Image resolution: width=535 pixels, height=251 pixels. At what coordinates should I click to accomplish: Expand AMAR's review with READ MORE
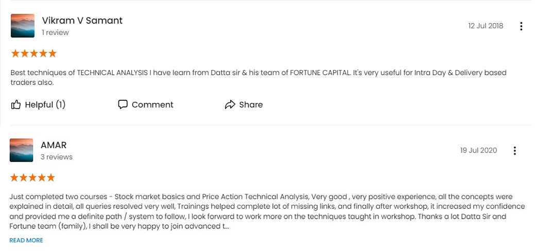point(26,240)
